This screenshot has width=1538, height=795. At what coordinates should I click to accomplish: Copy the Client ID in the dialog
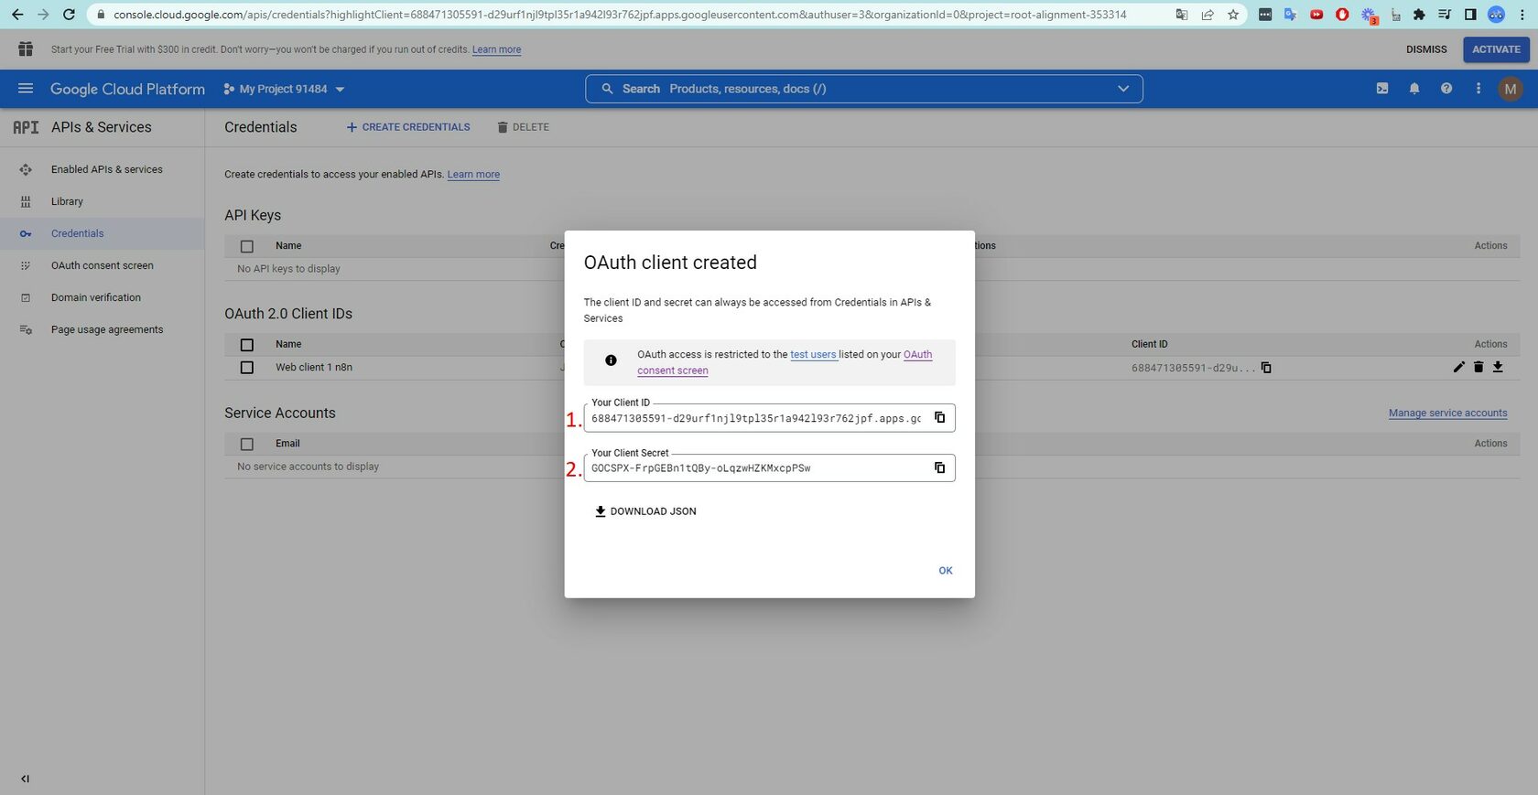point(939,417)
